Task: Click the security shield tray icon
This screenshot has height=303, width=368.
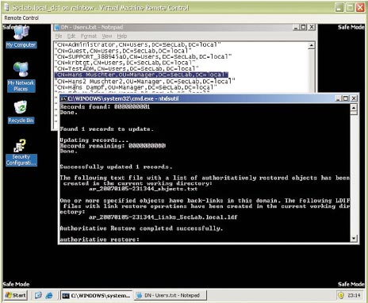Action: tap(341, 295)
